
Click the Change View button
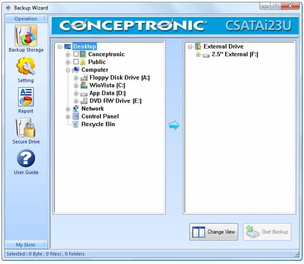click(213, 232)
